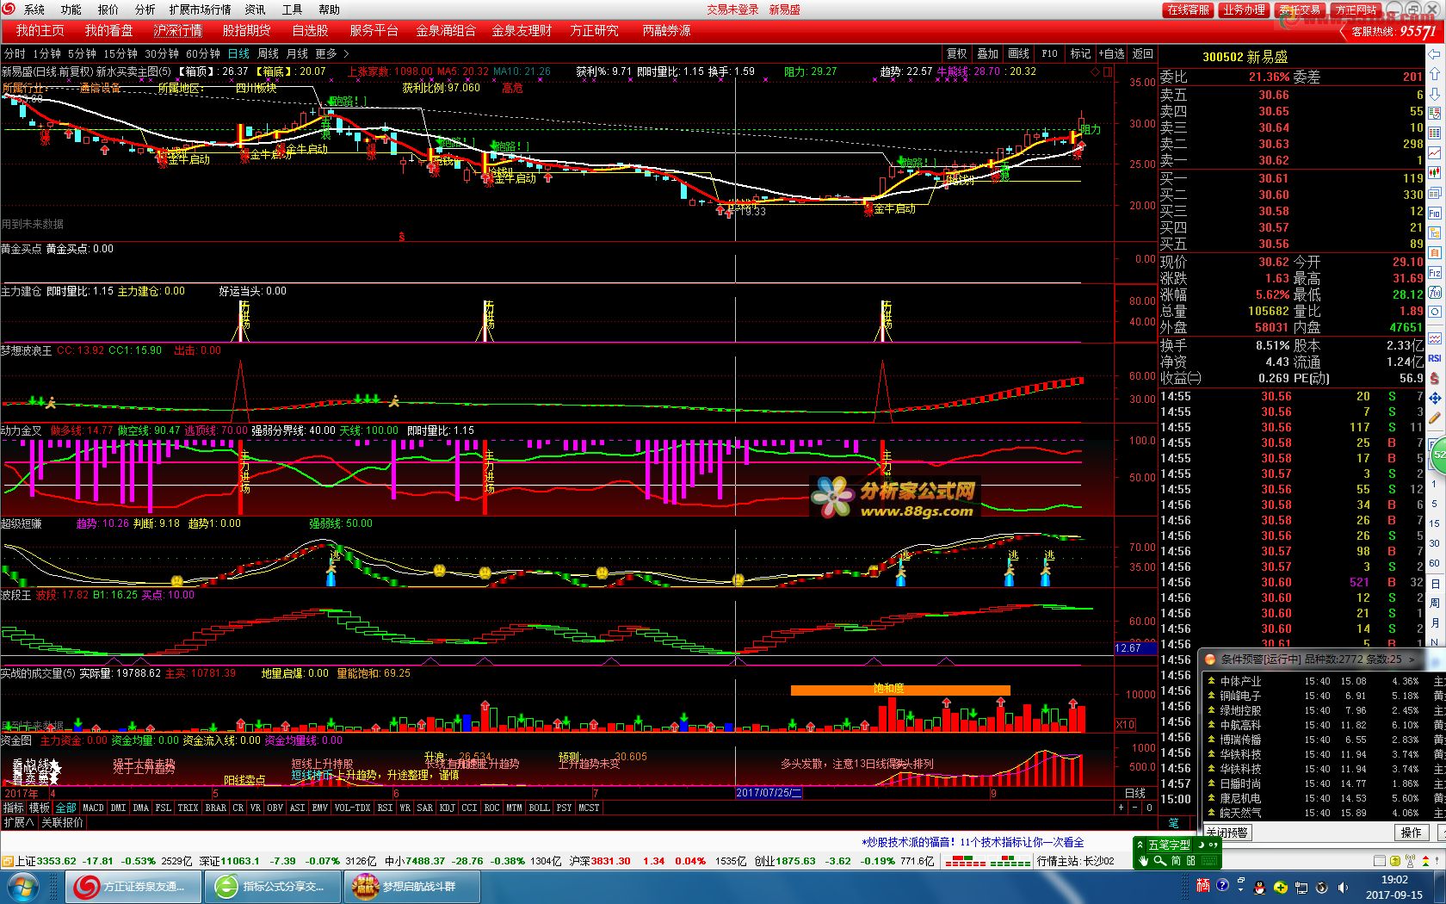Open the 功能 menu
The width and height of the screenshot is (1446, 904).
[71, 9]
